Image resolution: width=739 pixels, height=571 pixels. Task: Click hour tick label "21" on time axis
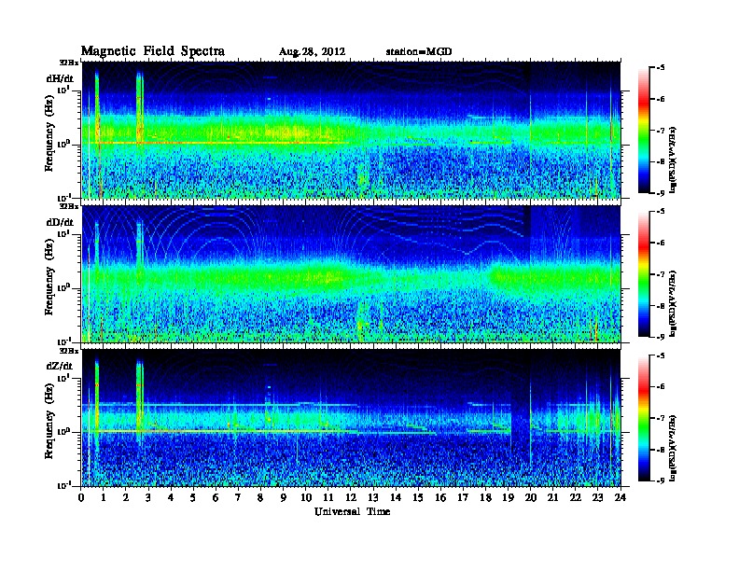[x=552, y=497]
